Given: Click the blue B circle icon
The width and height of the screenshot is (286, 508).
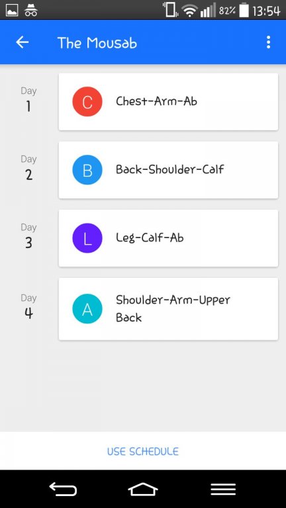Looking at the screenshot, I should coord(87,170).
